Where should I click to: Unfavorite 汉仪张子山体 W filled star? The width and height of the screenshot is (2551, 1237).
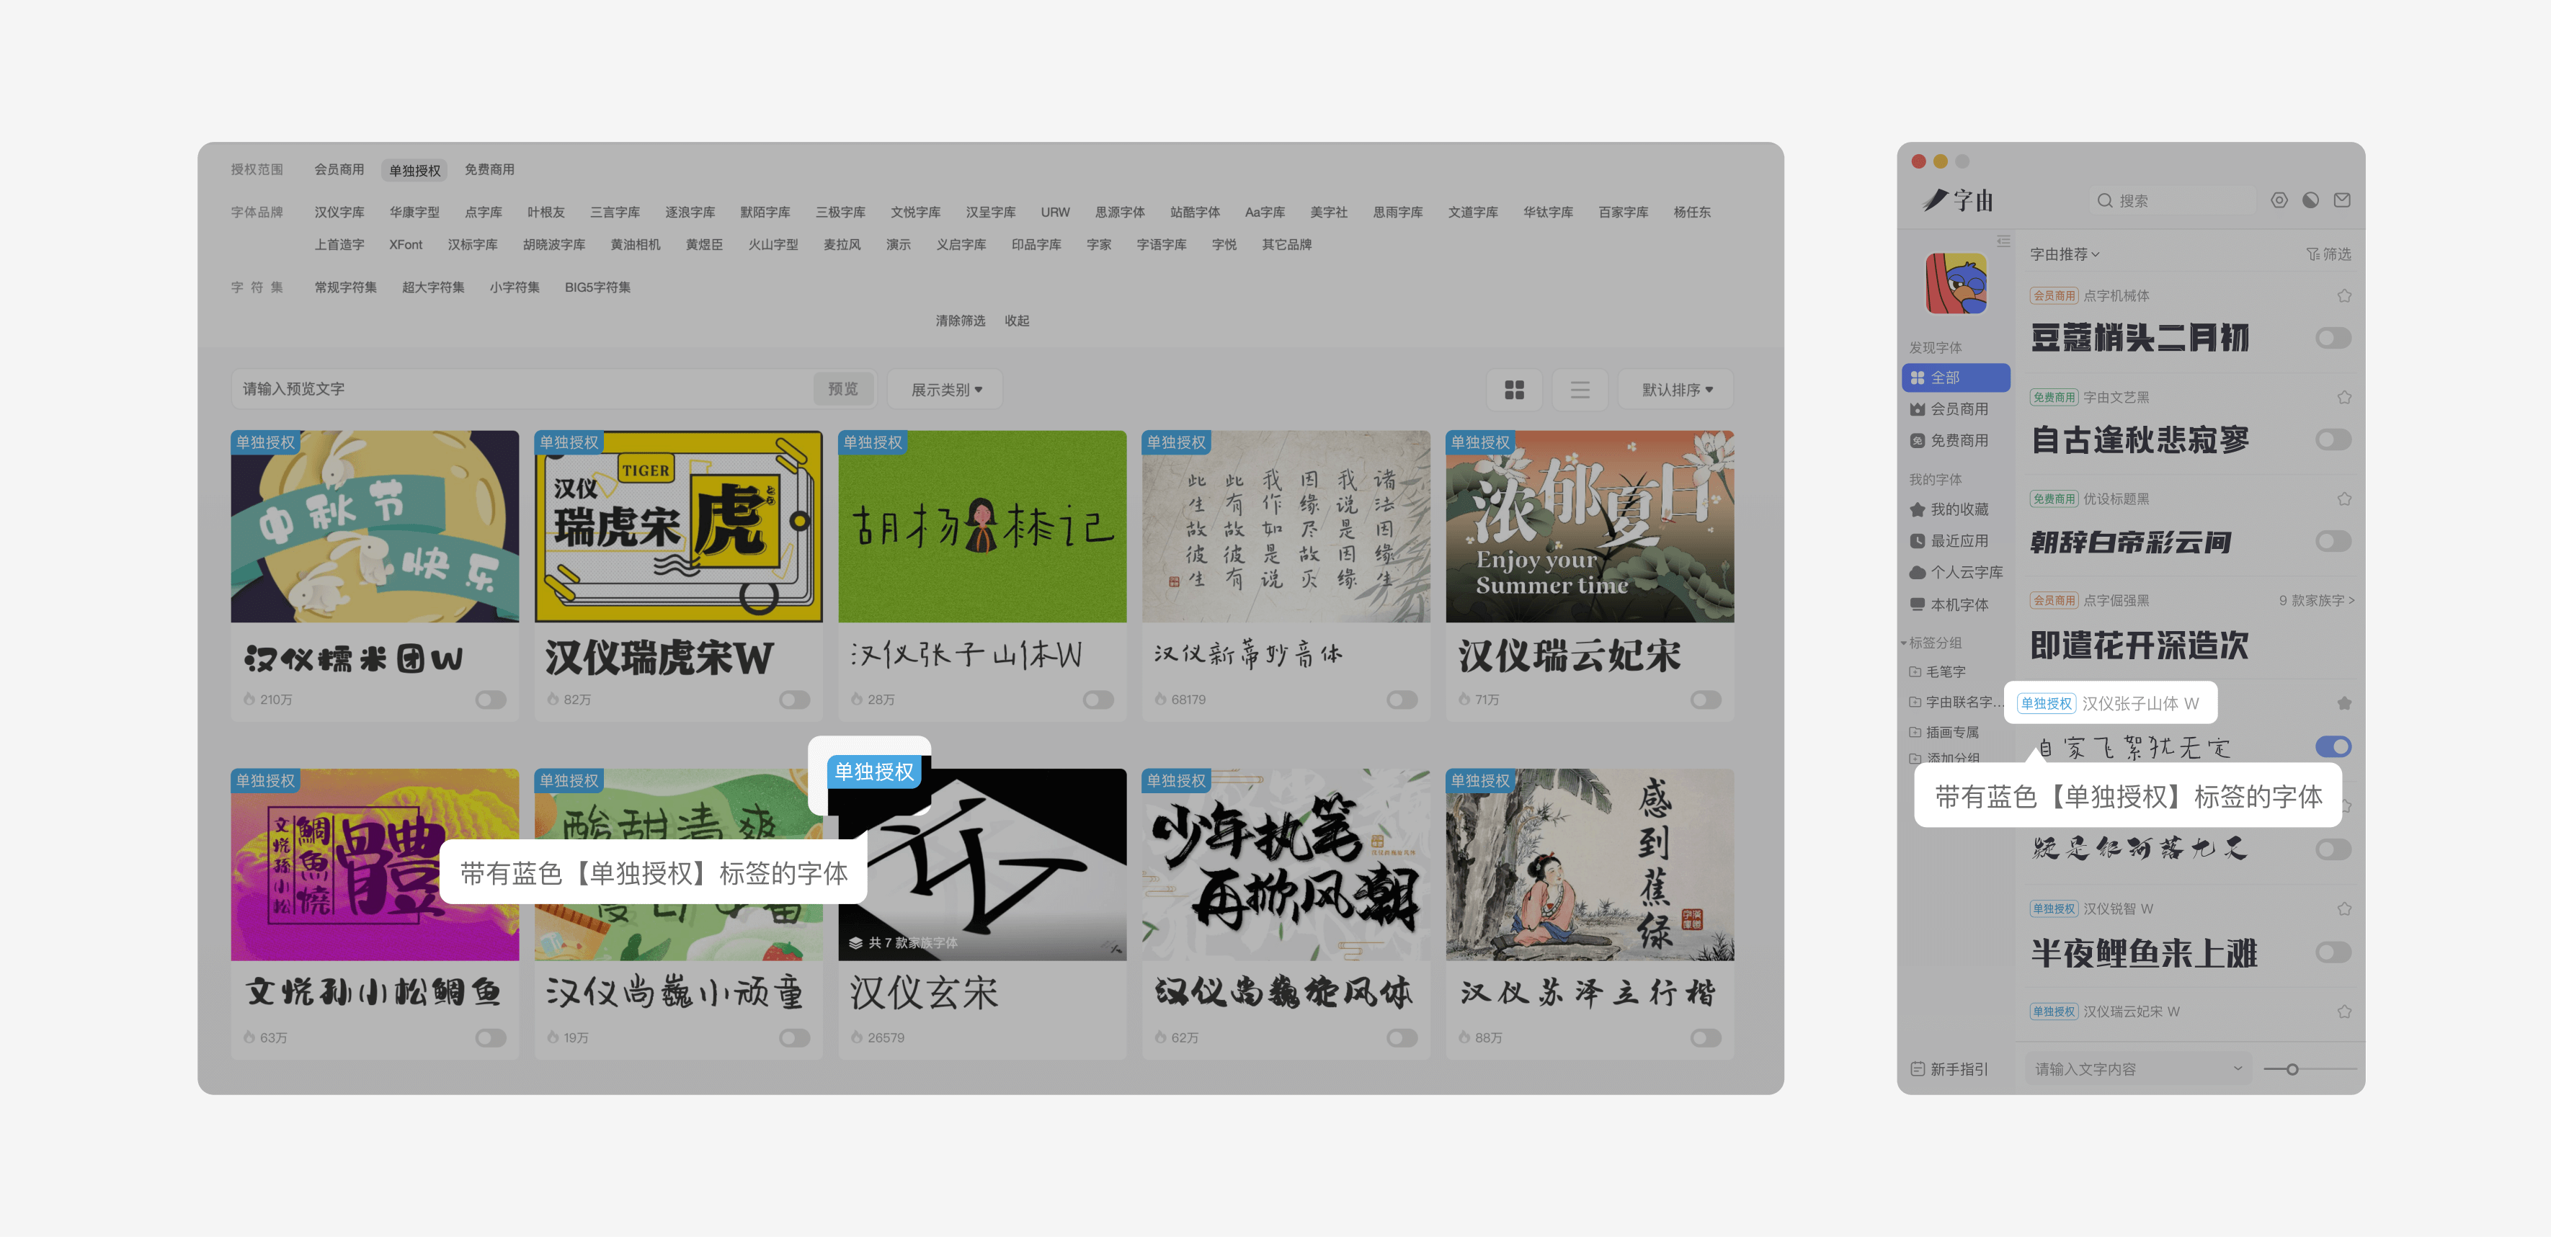pos(2344,703)
